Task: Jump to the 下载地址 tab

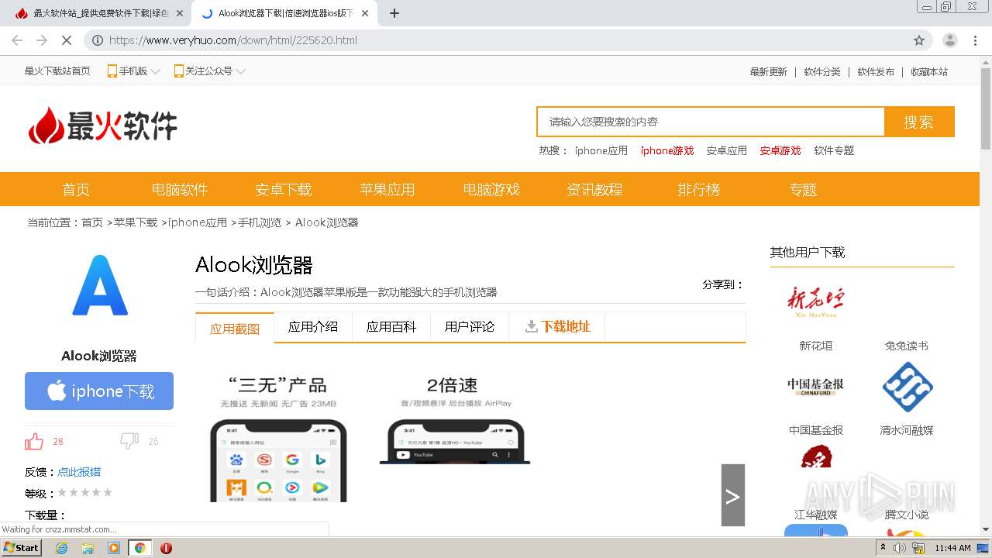Action: [557, 327]
